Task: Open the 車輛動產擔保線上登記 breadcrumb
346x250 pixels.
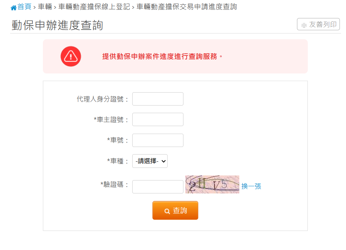Action: (94, 7)
